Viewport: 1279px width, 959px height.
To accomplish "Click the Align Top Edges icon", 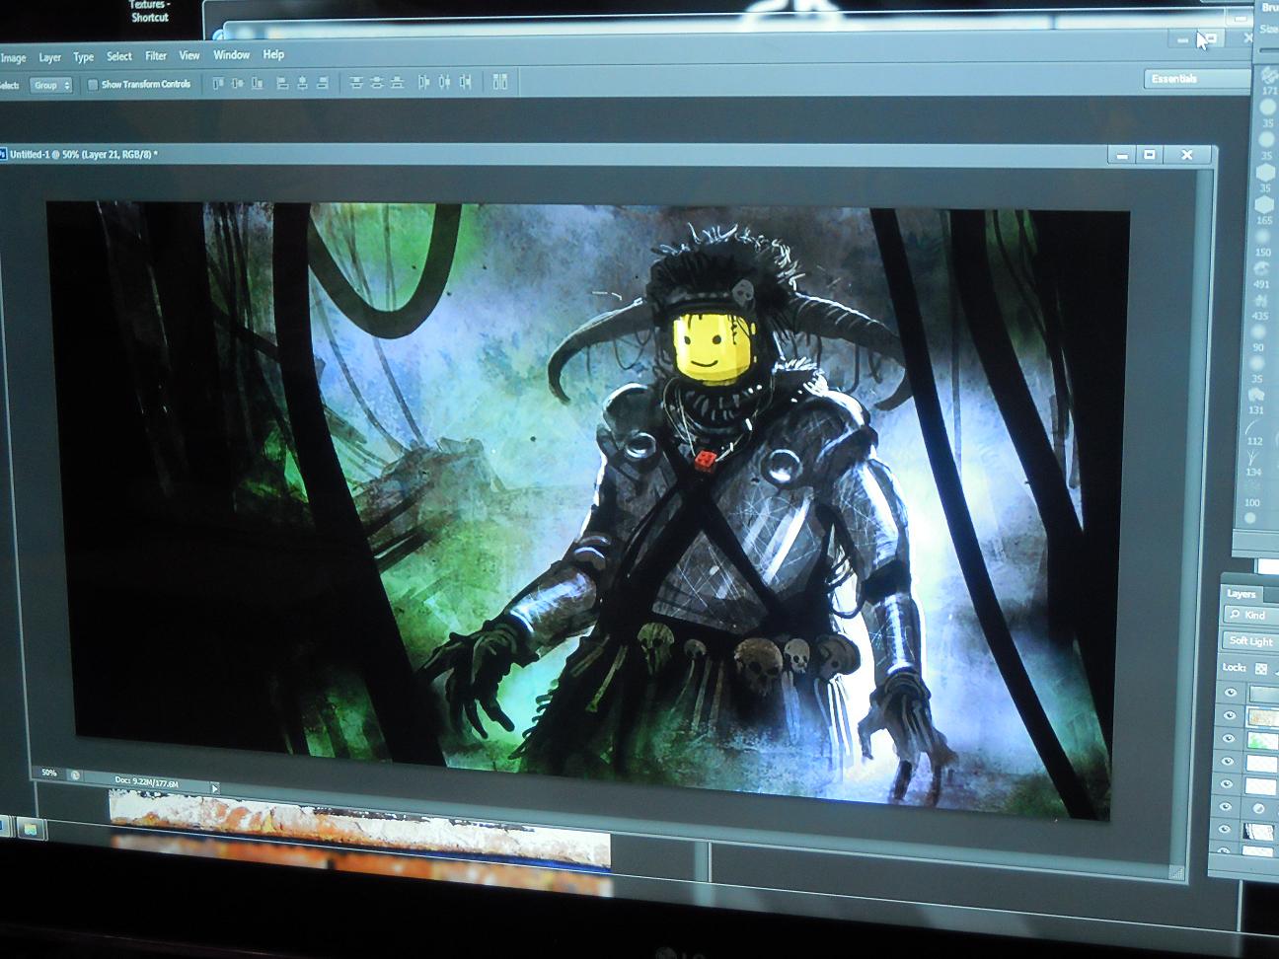I will point(216,84).
